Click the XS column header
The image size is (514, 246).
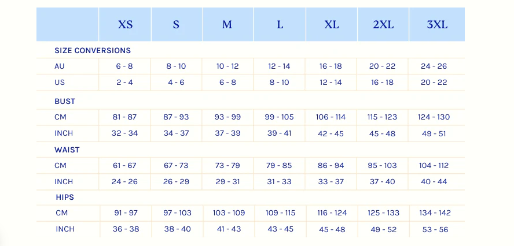[125, 24]
